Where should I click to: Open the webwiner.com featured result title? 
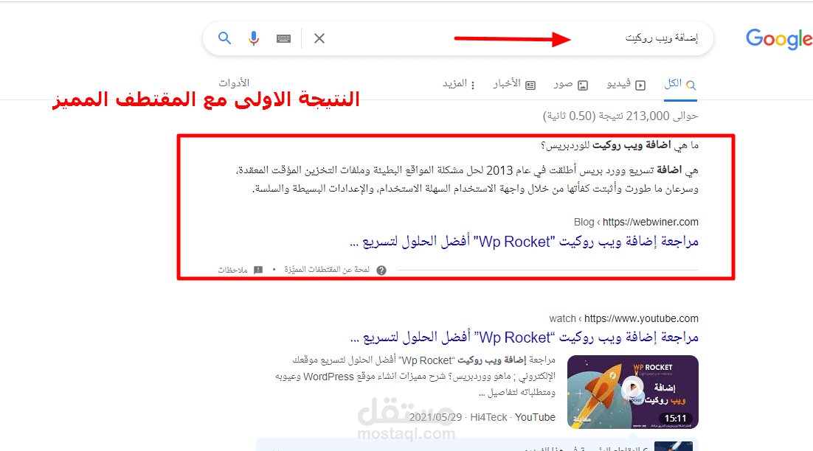click(x=525, y=242)
